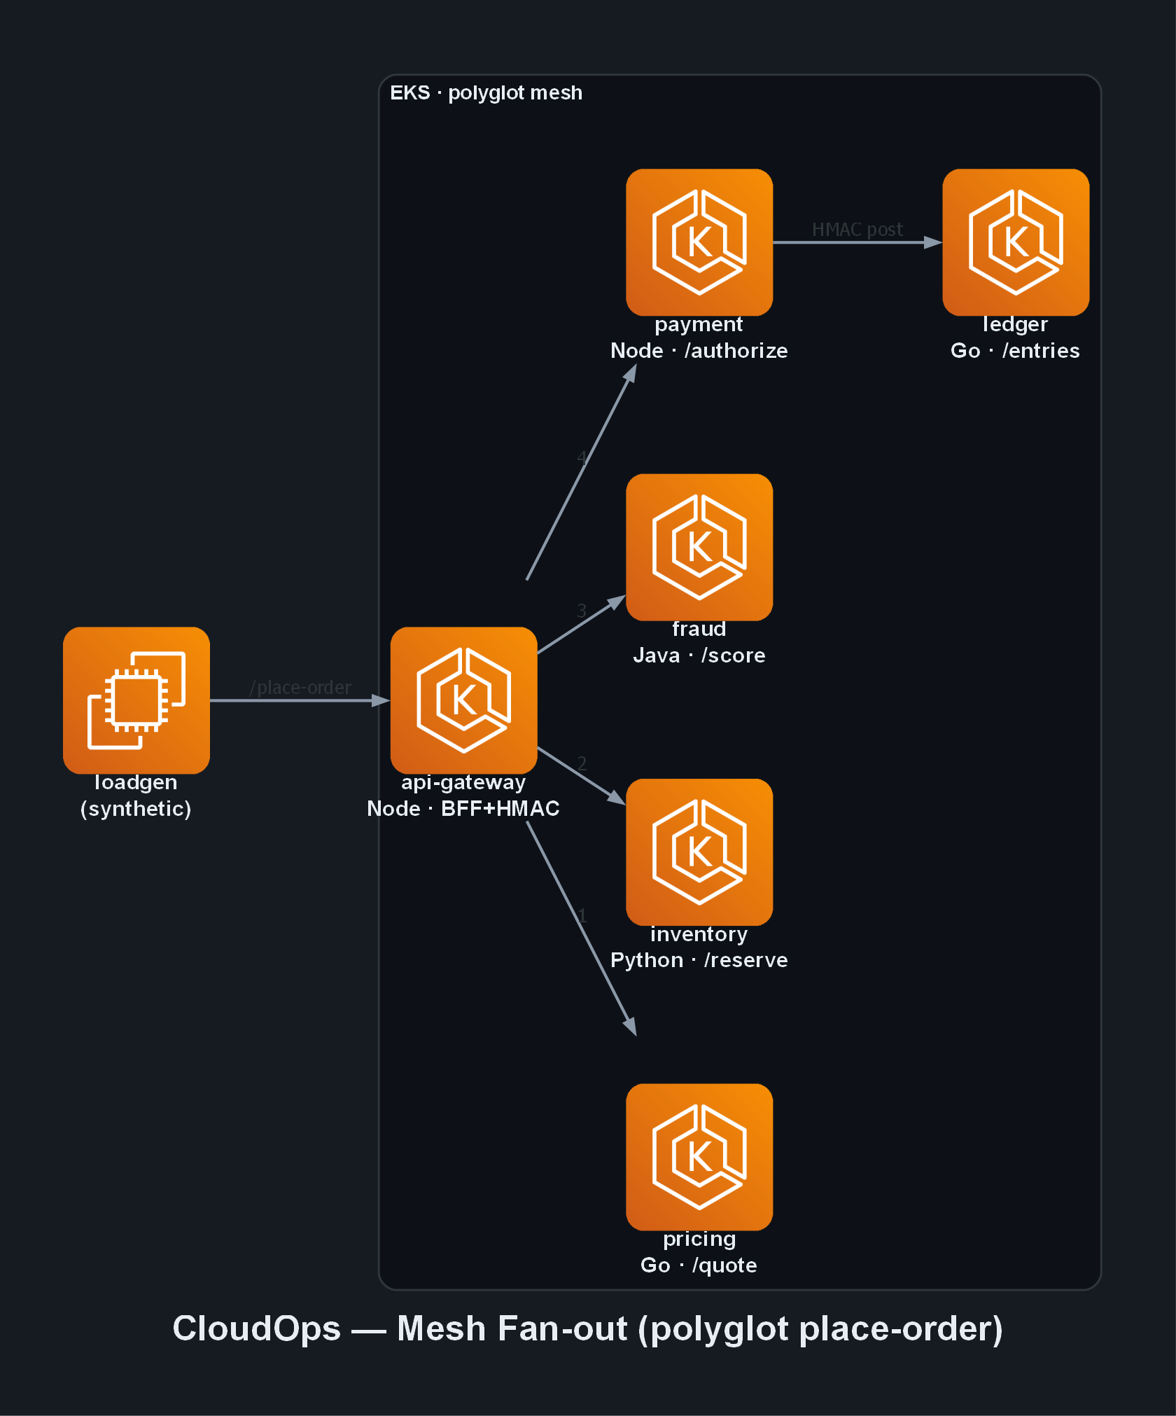
Task: Click the fraud service icon
Action: [699, 548]
